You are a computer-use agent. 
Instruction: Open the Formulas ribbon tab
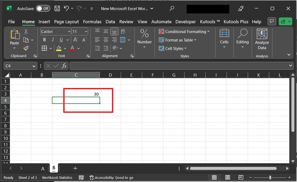(92, 22)
